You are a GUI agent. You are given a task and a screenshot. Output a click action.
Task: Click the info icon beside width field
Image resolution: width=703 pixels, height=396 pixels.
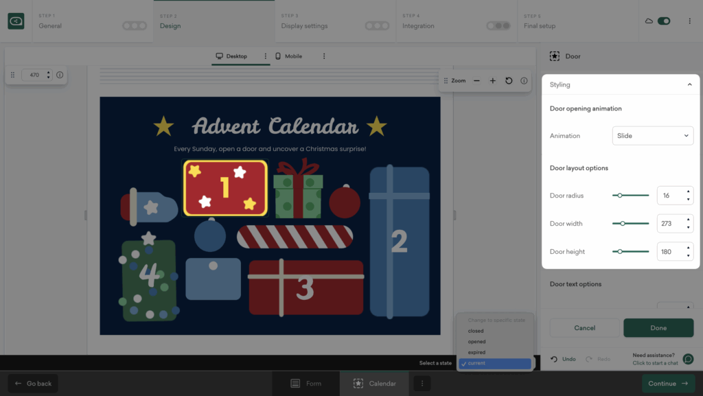pos(60,75)
